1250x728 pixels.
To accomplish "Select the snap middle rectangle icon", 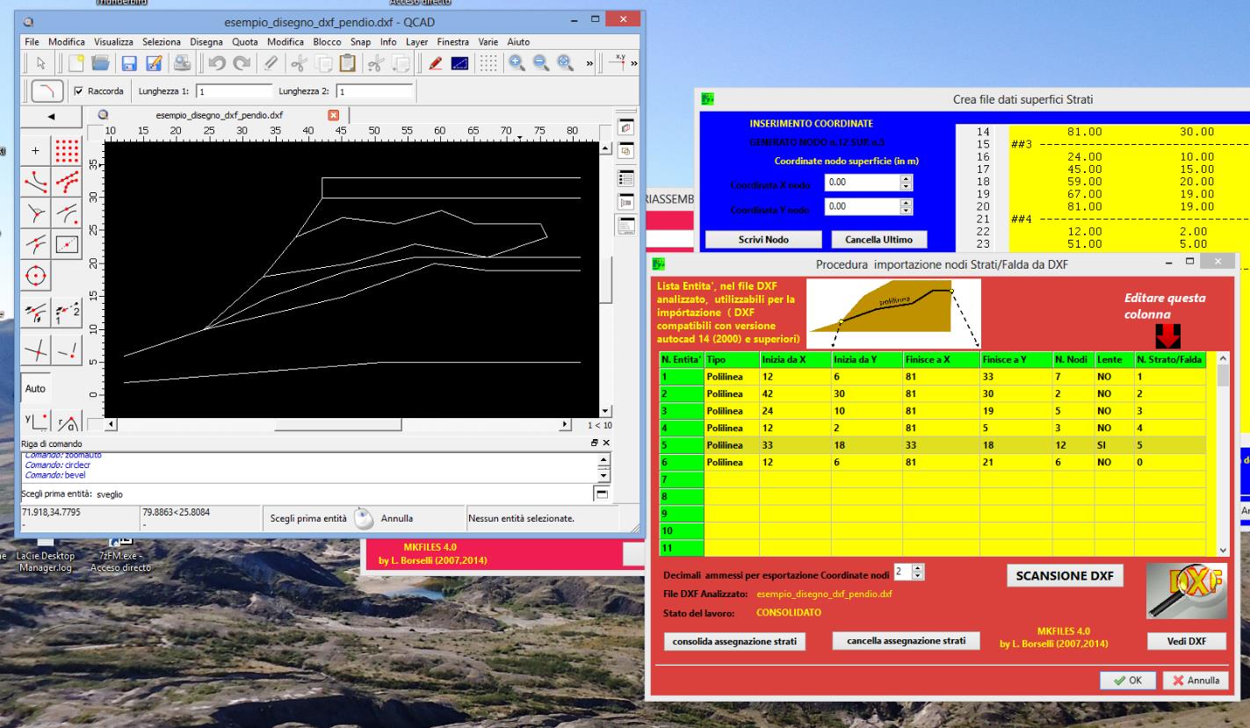I will pyautogui.click(x=68, y=243).
